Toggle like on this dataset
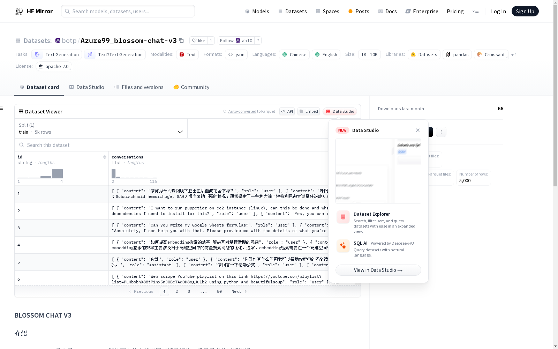Viewport: 558px width, 349px height. pyautogui.click(x=198, y=40)
